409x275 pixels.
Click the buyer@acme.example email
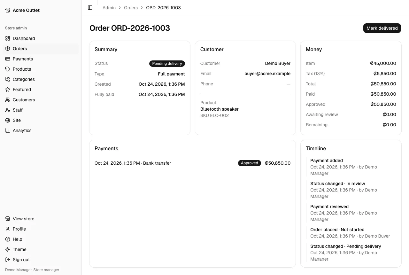pos(267,74)
